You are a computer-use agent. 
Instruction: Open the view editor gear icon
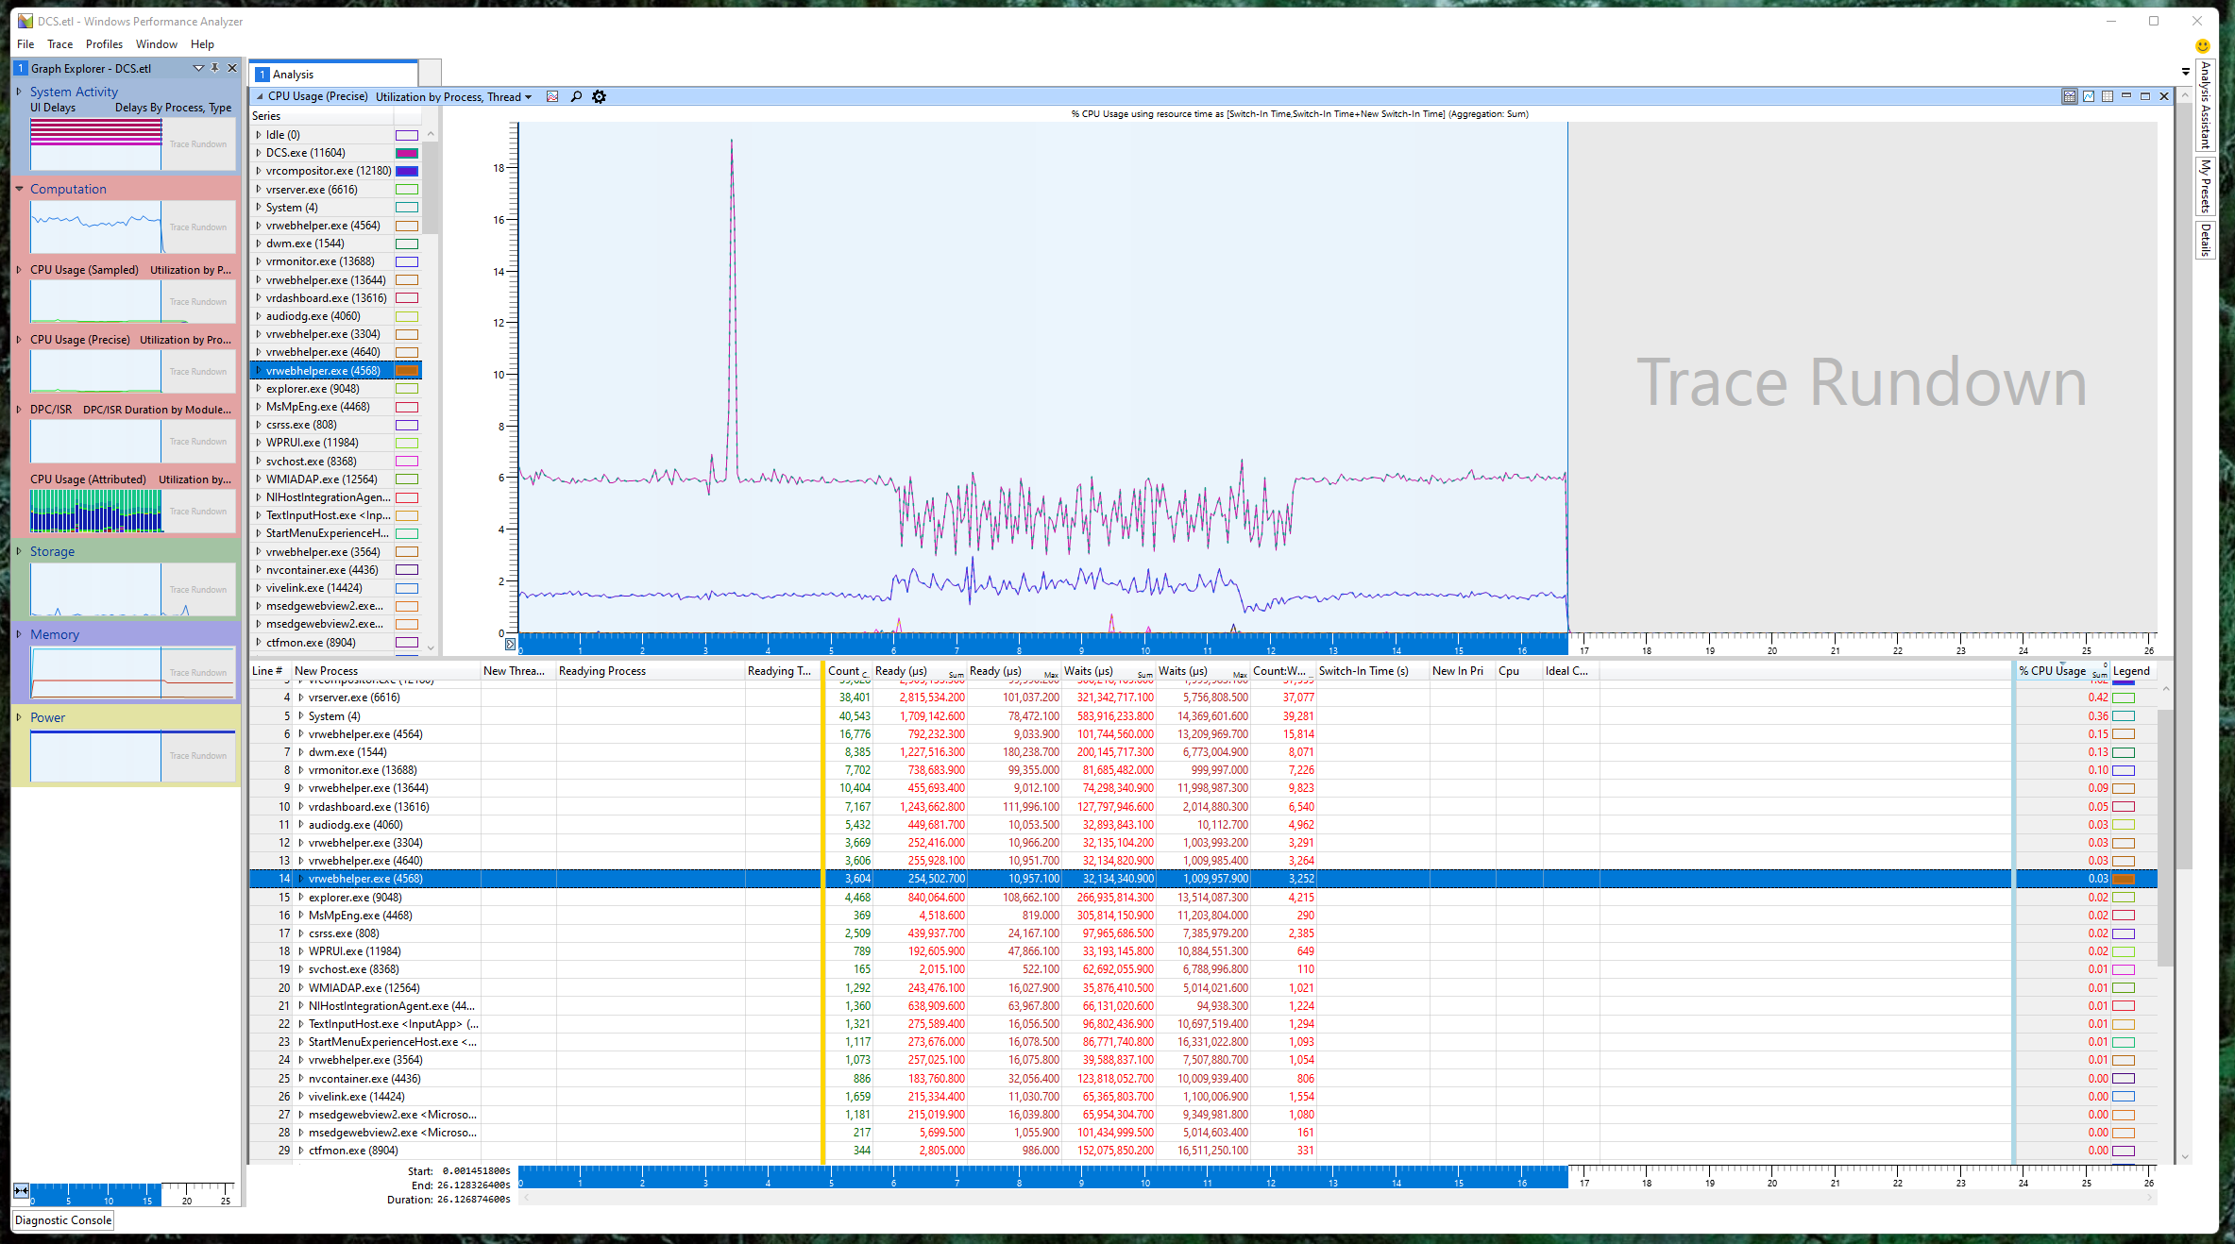(x=599, y=96)
